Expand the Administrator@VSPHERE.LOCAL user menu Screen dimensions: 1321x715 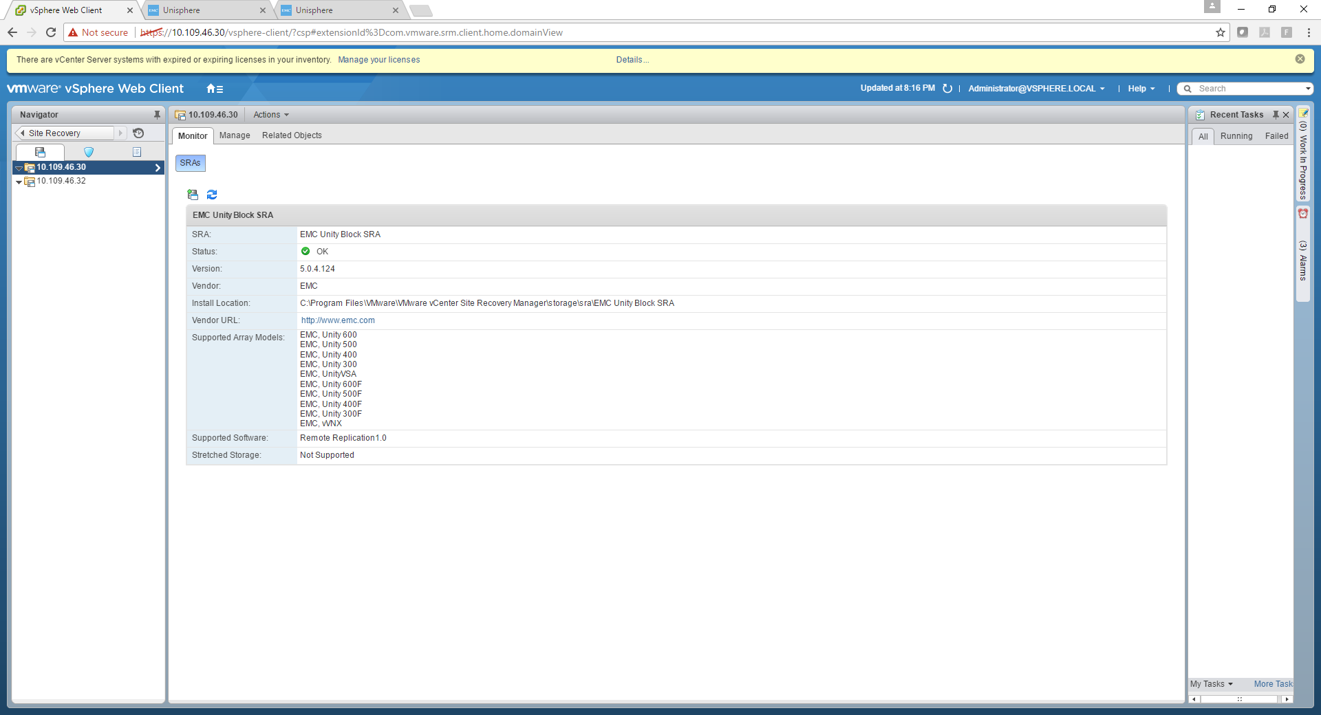[x=1036, y=89]
